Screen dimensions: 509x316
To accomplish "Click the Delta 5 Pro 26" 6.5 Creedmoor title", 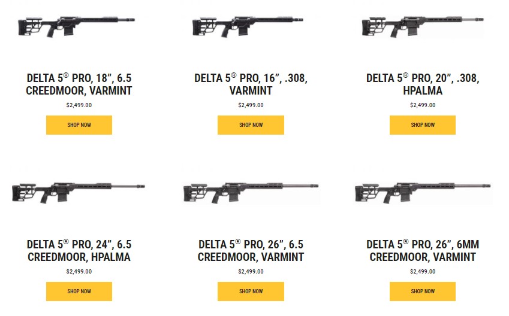I will (x=251, y=251).
